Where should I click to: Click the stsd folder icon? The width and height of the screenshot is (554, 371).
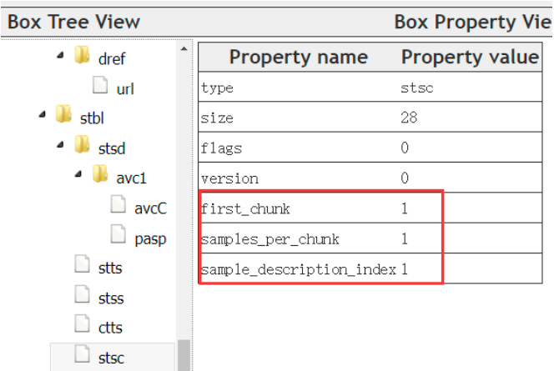coord(83,144)
